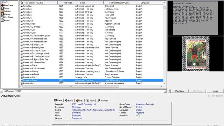Open the Manual item in the sidebar

6,14
